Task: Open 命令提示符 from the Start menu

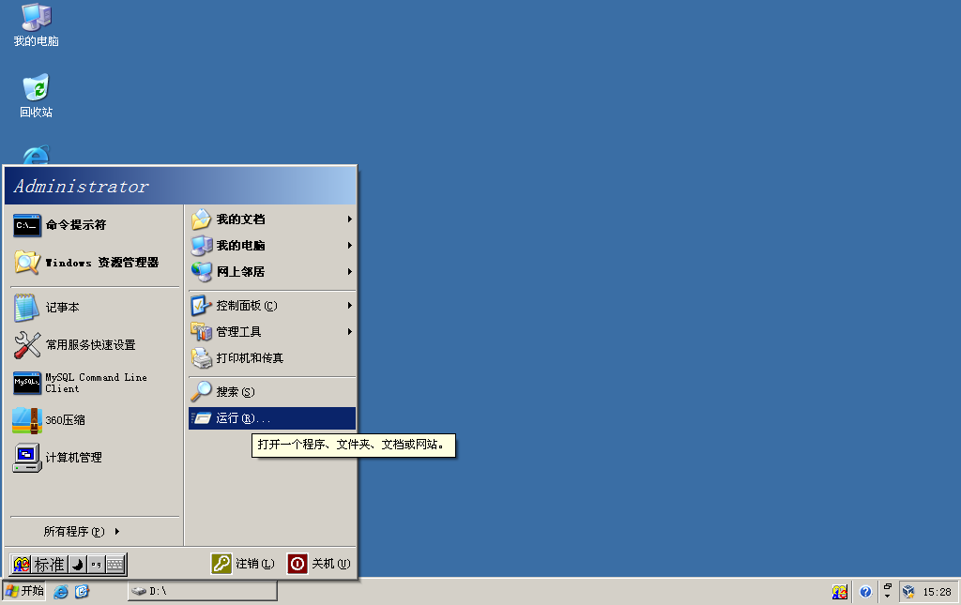Action: (95, 225)
